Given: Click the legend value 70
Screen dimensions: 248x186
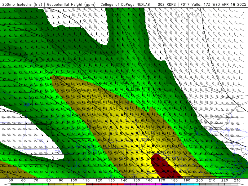Looking at the screenshot, I should pyautogui.click(x=36, y=180).
